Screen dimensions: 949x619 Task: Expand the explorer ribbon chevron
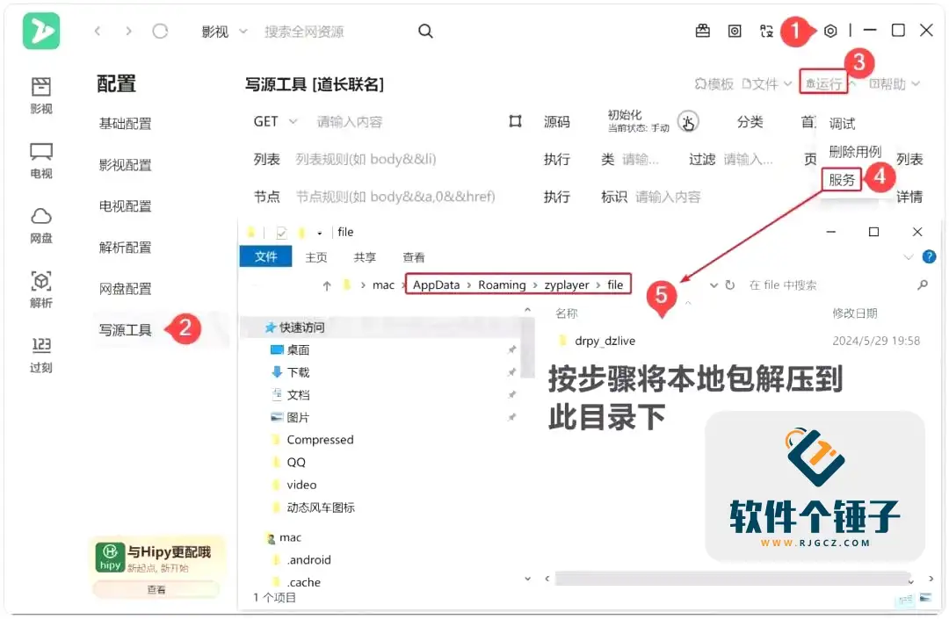pyautogui.click(x=908, y=257)
